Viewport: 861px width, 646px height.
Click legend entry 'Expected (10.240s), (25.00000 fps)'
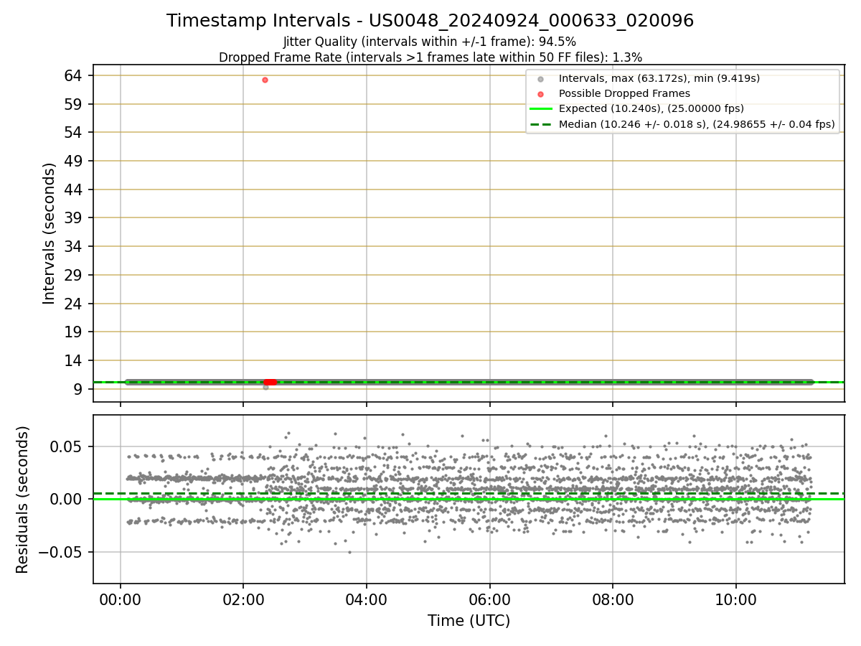pos(651,109)
